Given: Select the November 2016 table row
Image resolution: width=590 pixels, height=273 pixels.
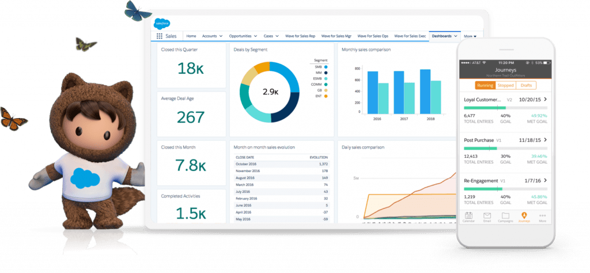Looking at the screenshot, I should coord(281,170).
